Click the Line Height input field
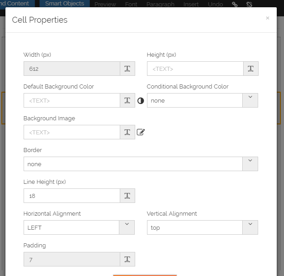 [x=72, y=196]
